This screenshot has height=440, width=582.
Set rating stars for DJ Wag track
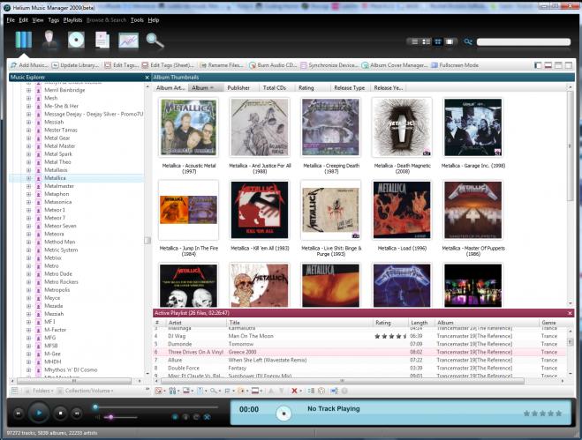390,337
